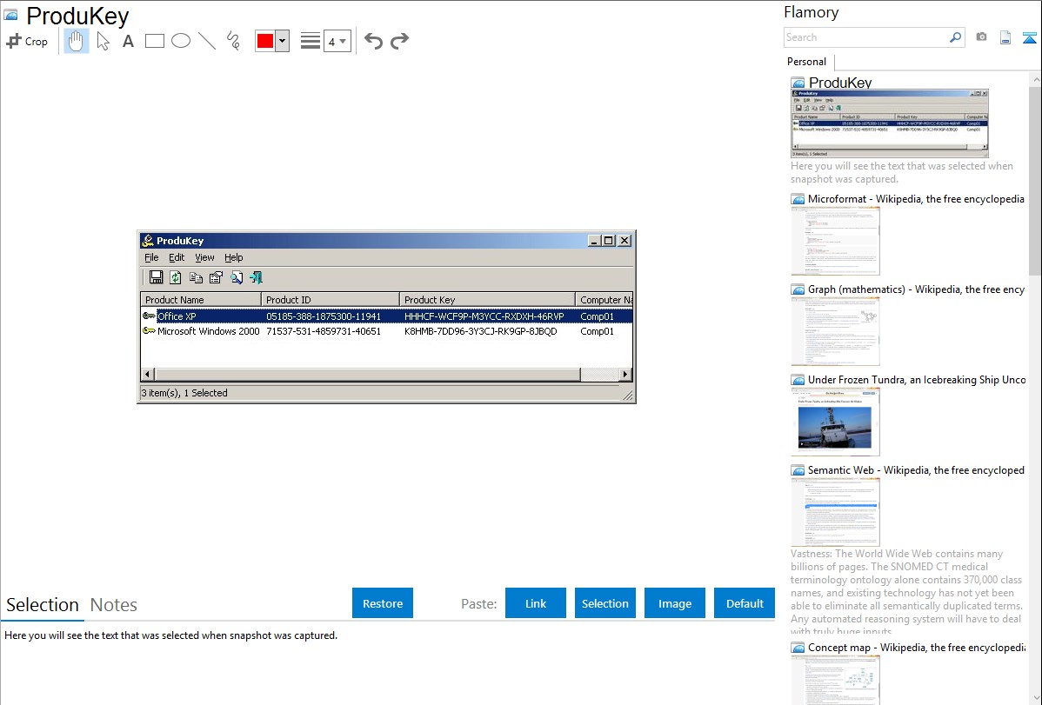Choose the text annotation tool
This screenshot has height=705, width=1042.
128,41
